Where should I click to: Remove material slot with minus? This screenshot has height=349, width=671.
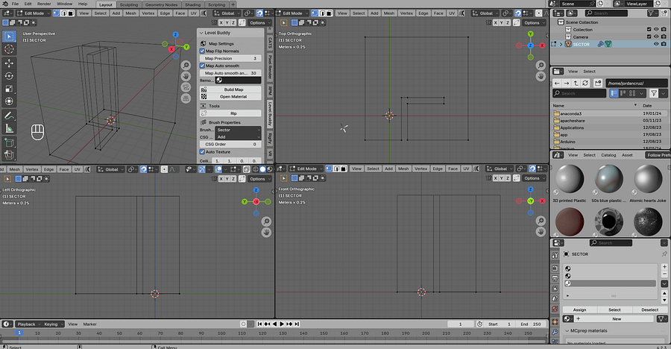[664, 274]
